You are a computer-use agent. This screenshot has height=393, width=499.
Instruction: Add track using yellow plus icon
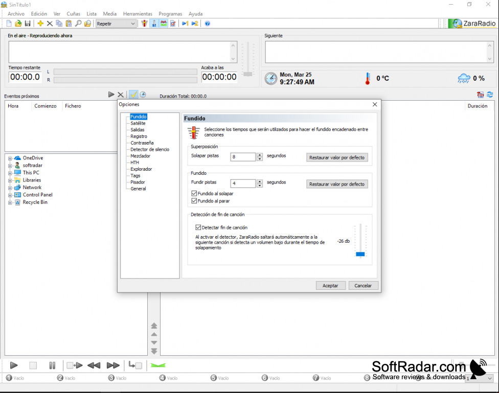(x=40, y=24)
